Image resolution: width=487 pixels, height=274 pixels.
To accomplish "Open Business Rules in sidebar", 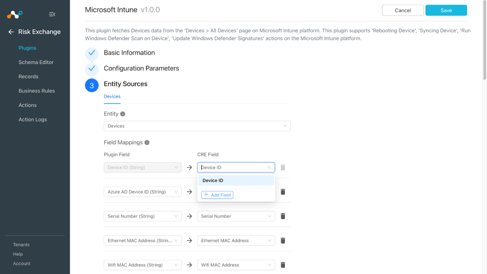I will (37, 91).
